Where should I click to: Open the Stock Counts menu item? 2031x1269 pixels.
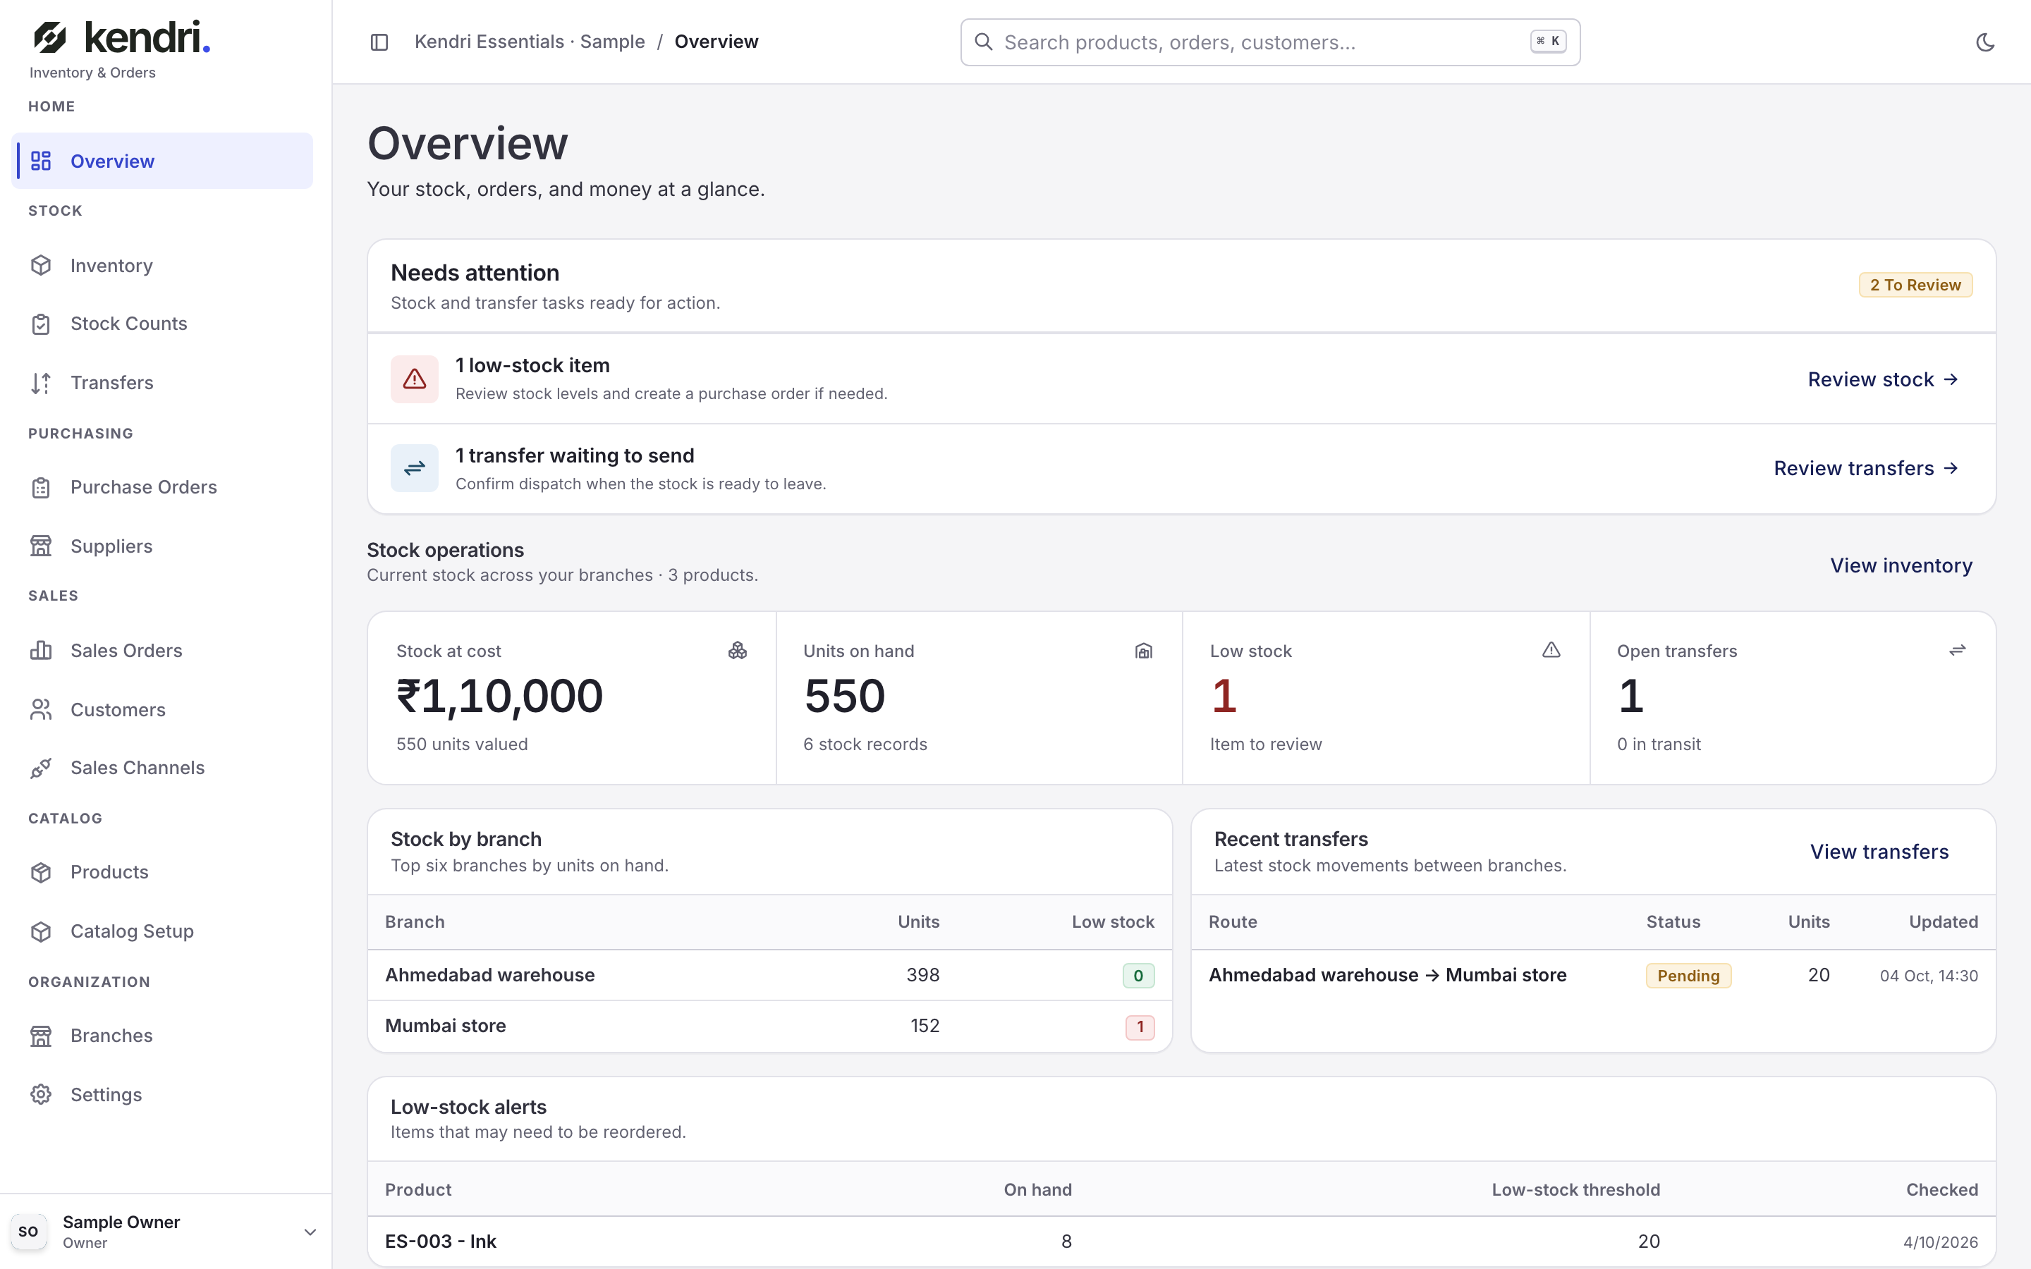pos(162,324)
